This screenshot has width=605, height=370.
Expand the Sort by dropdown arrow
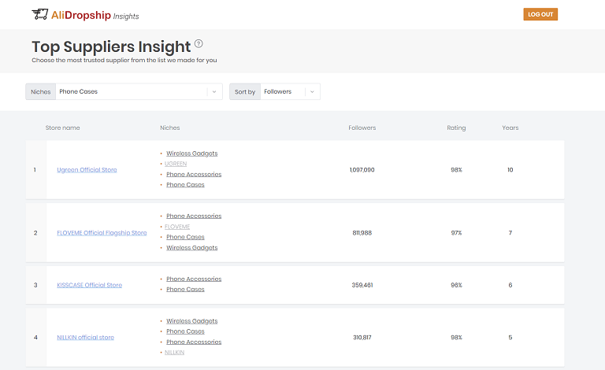(x=312, y=92)
